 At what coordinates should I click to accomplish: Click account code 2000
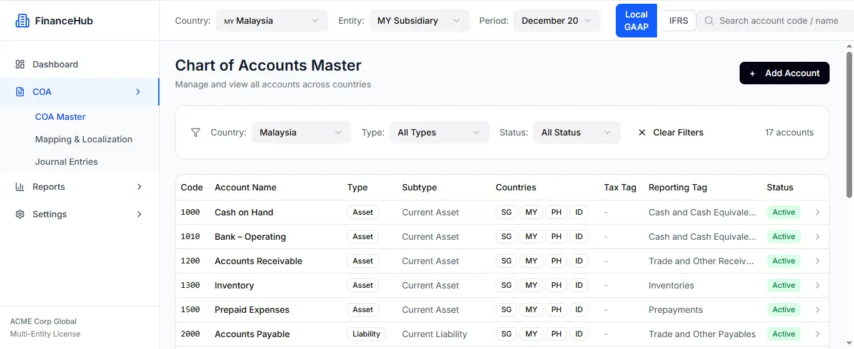(190, 334)
